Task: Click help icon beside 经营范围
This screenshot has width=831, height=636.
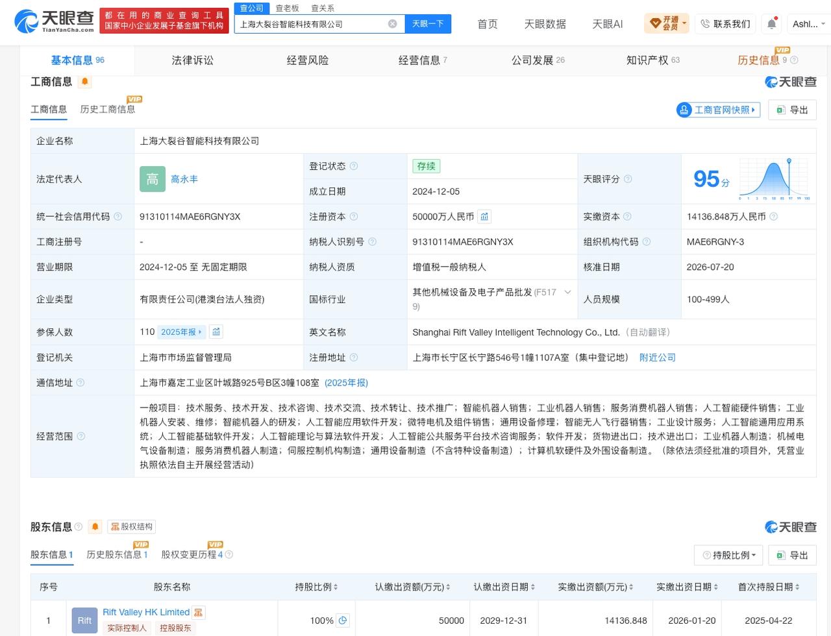Action: tap(81, 436)
